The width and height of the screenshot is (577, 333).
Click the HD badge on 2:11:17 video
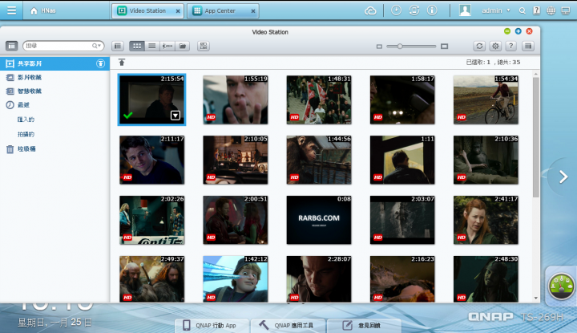pos(127,177)
